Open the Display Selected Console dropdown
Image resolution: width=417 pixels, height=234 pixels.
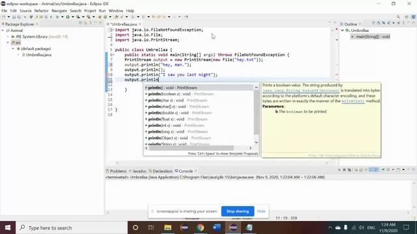(x=393, y=170)
